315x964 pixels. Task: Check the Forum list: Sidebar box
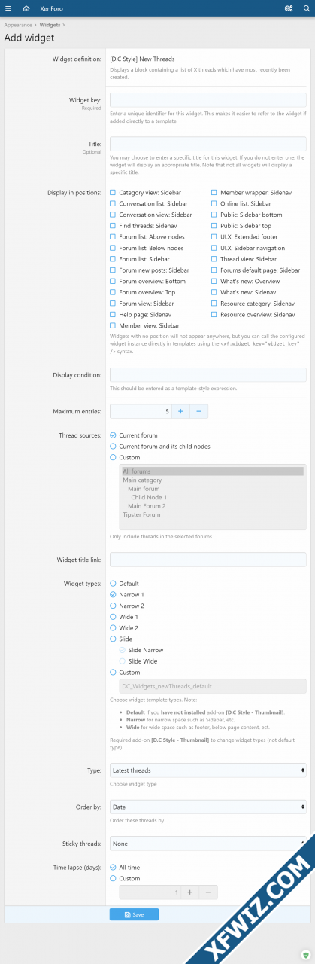[113, 259]
